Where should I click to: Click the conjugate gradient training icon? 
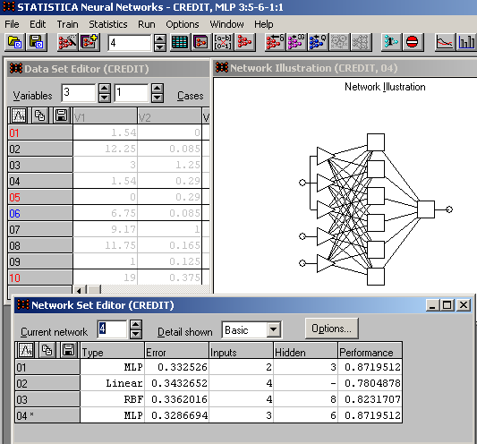tap(296, 42)
